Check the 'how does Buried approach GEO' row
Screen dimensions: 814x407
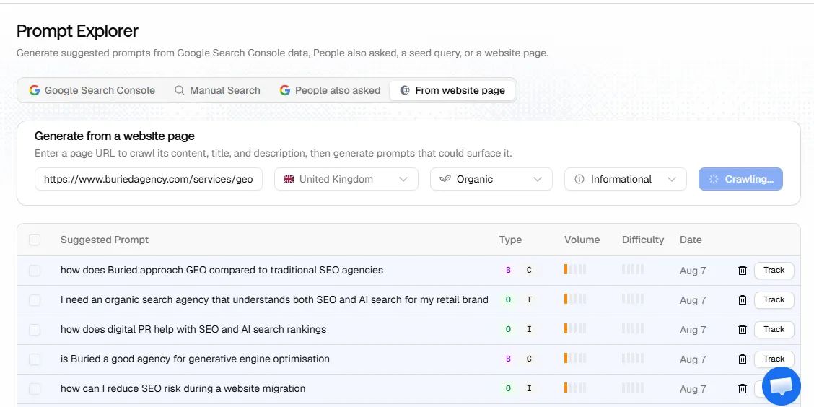34,271
